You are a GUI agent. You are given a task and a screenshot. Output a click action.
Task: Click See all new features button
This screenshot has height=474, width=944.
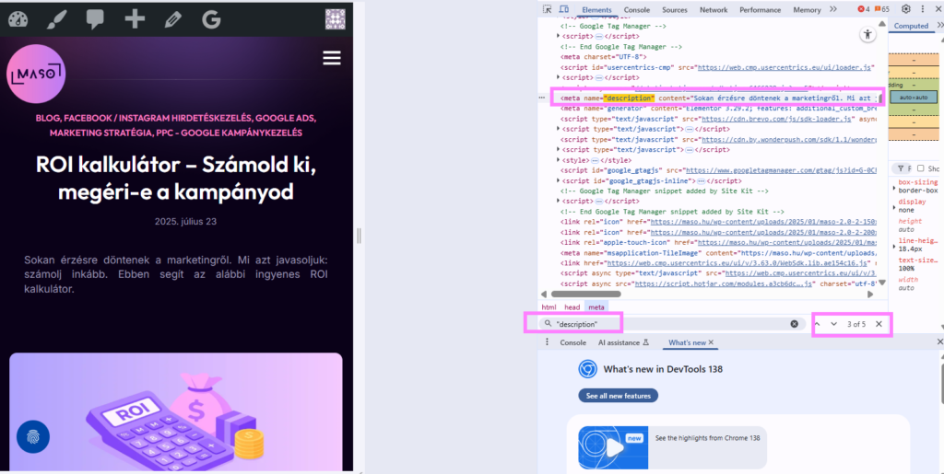pos(619,396)
